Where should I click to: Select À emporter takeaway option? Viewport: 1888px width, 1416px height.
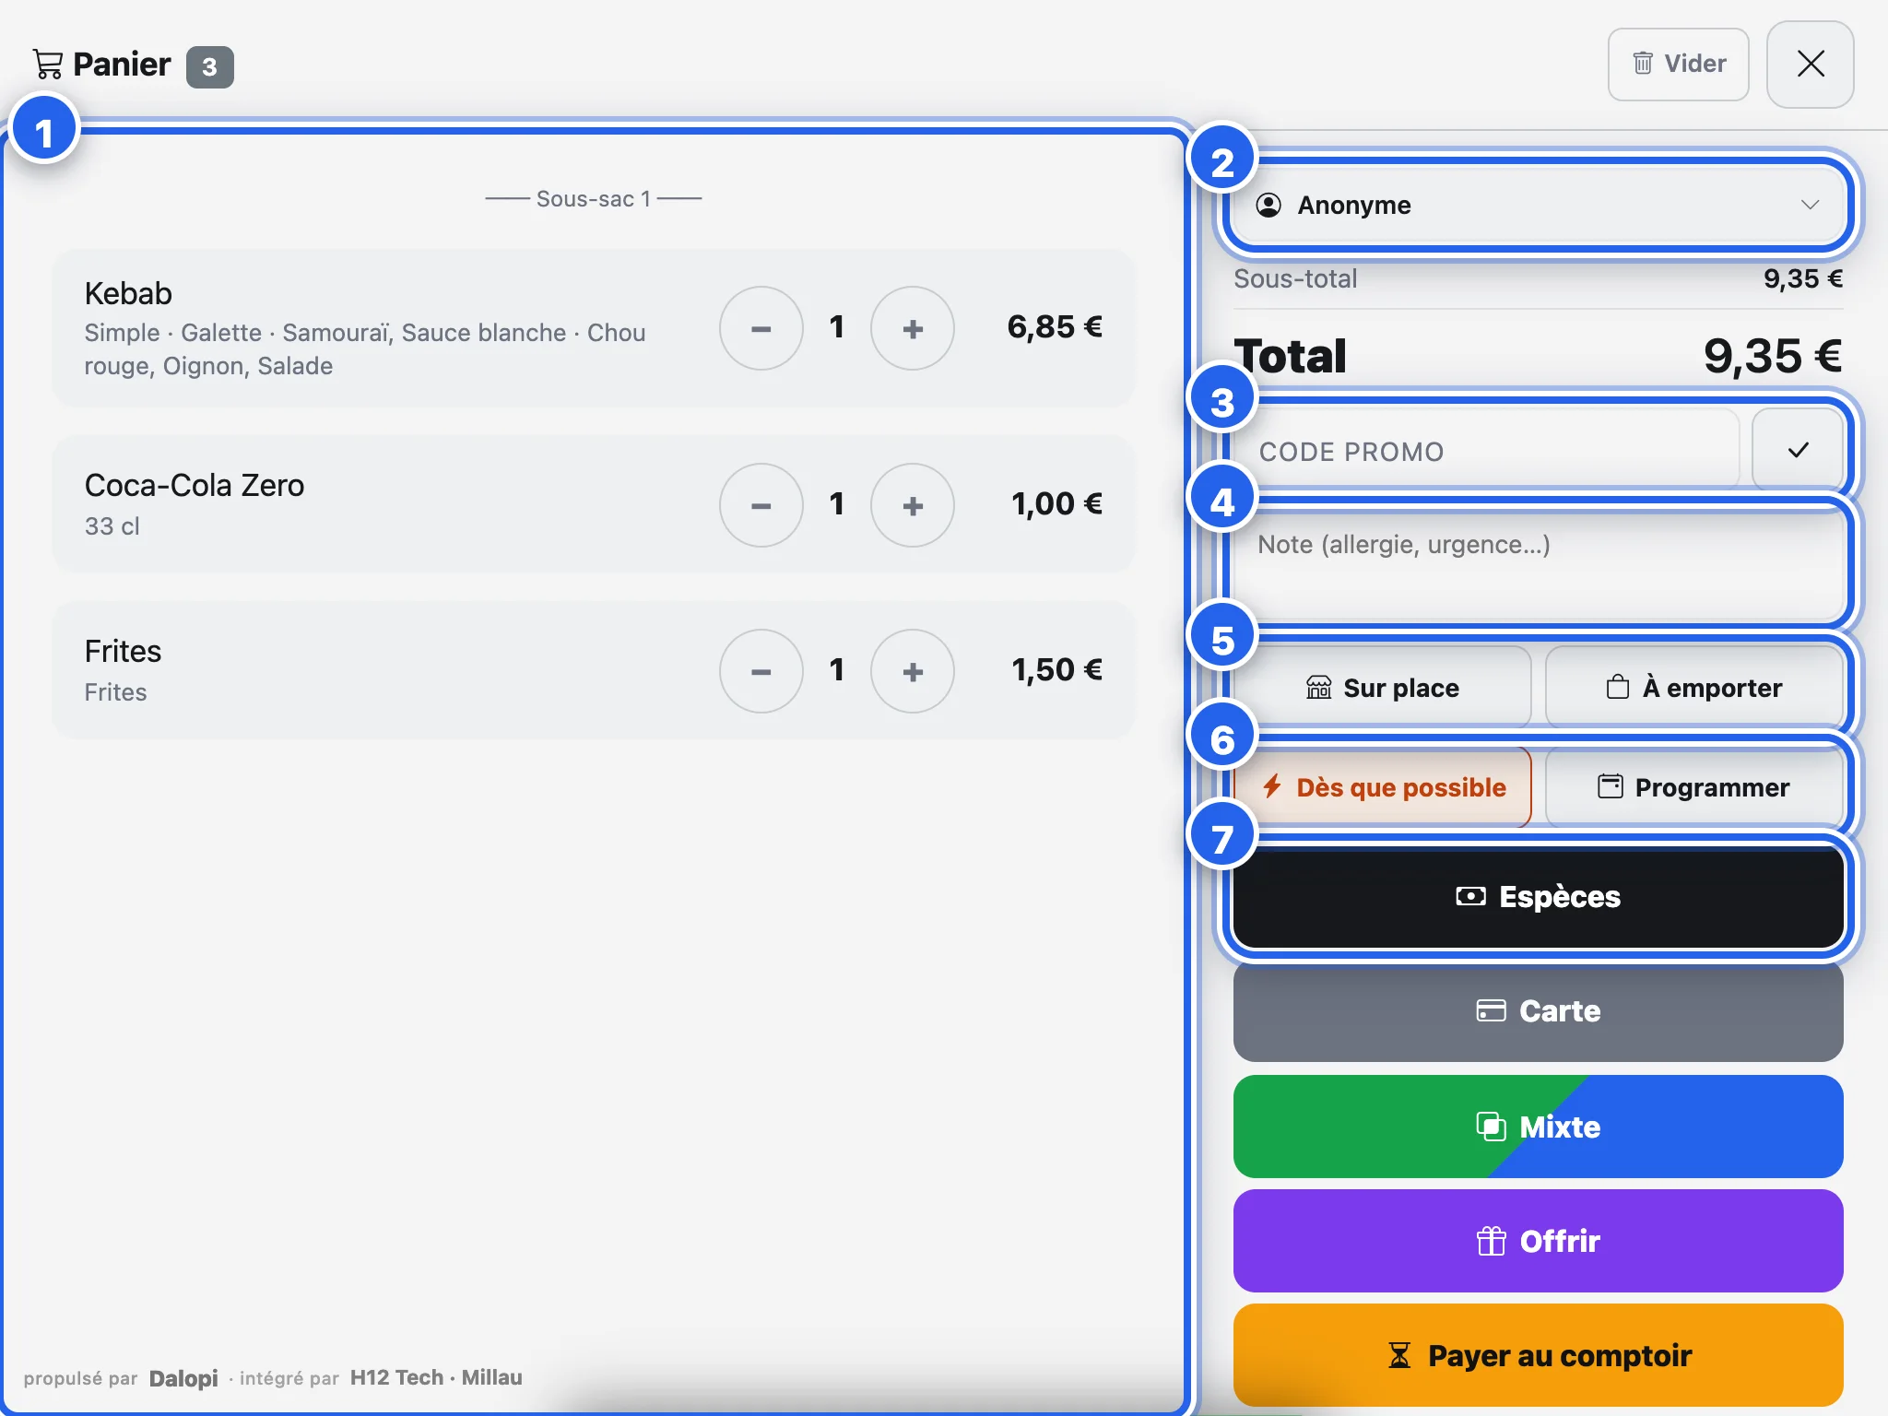point(1694,688)
